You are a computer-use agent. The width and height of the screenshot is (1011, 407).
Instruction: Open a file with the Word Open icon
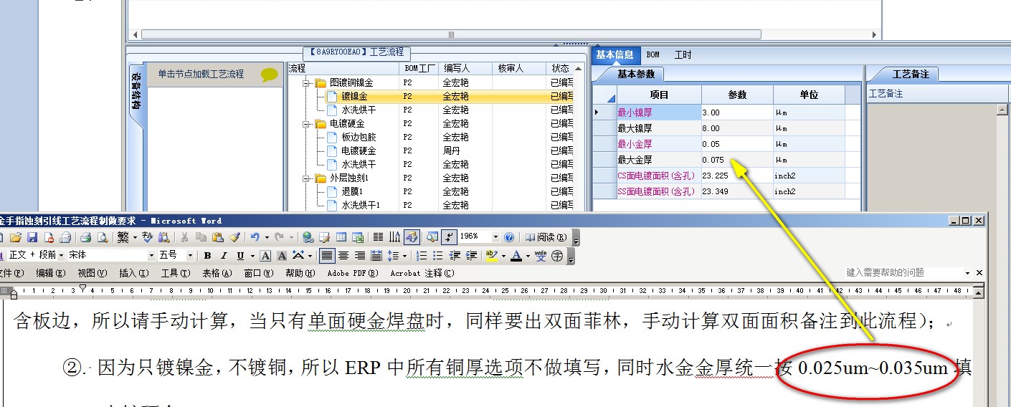(x=15, y=237)
